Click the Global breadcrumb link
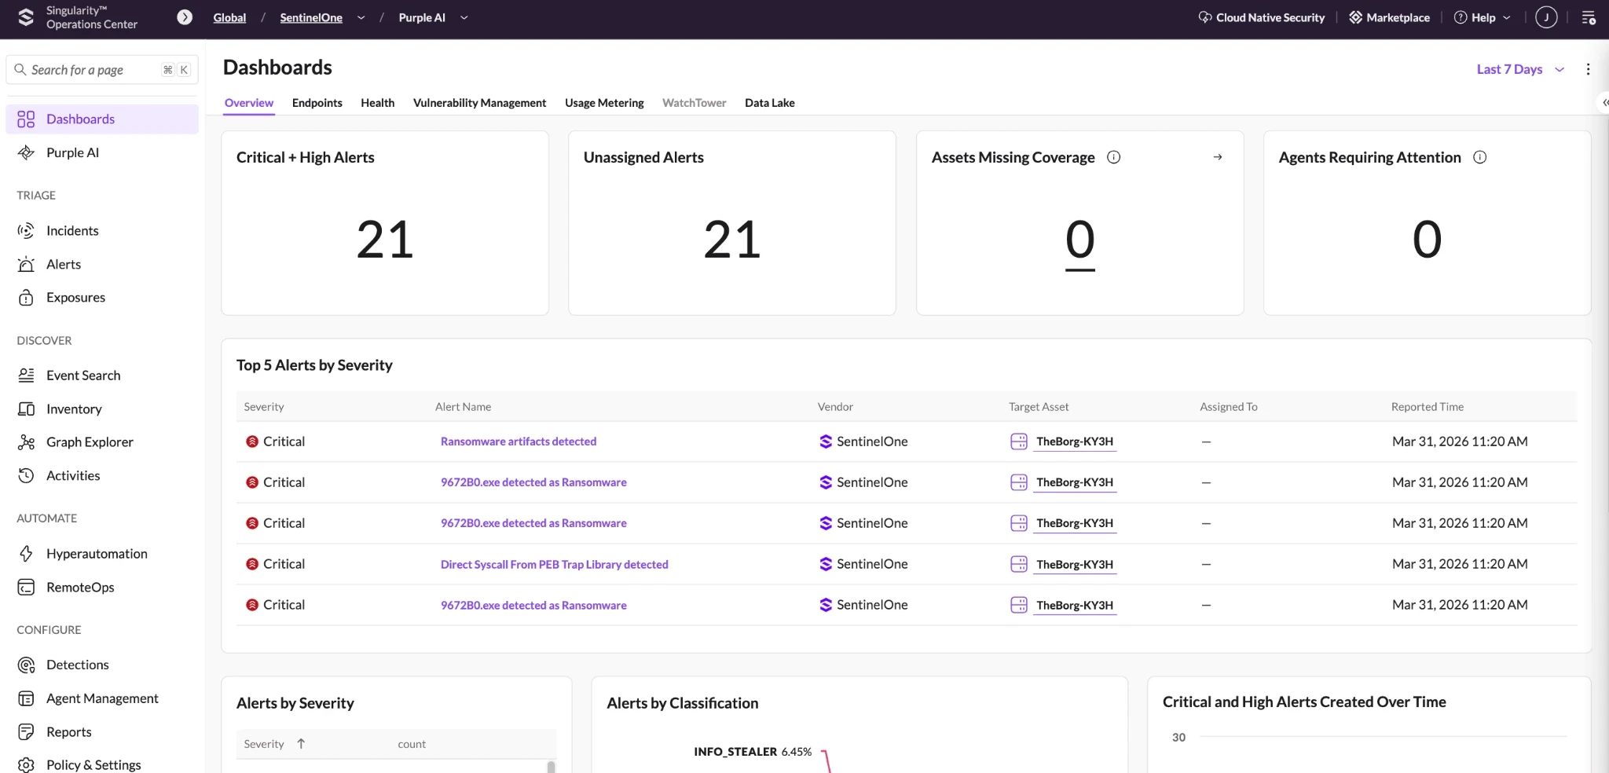This screenshot has width=1609, height=773. tap(229, 17)
